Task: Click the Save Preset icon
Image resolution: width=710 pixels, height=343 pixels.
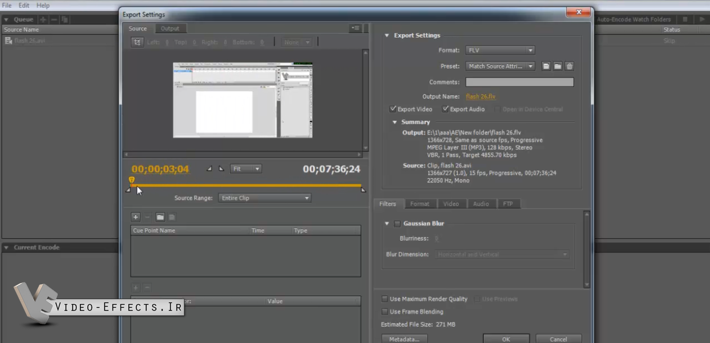Action: pos(546,66)
